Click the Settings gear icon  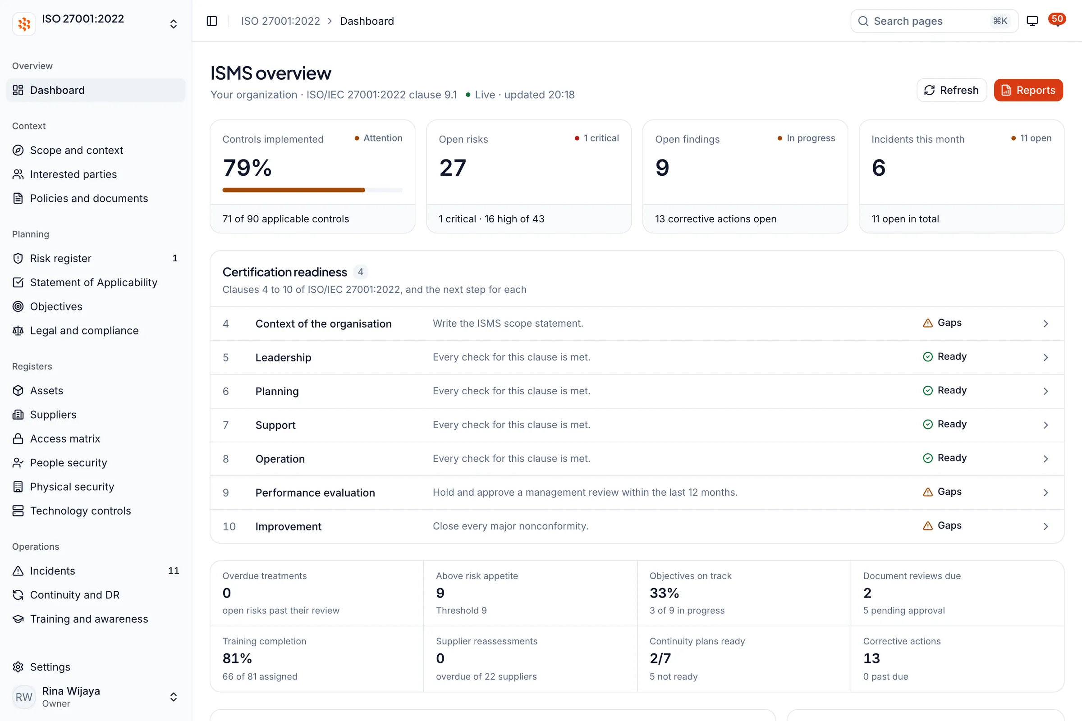pos(18,667)
